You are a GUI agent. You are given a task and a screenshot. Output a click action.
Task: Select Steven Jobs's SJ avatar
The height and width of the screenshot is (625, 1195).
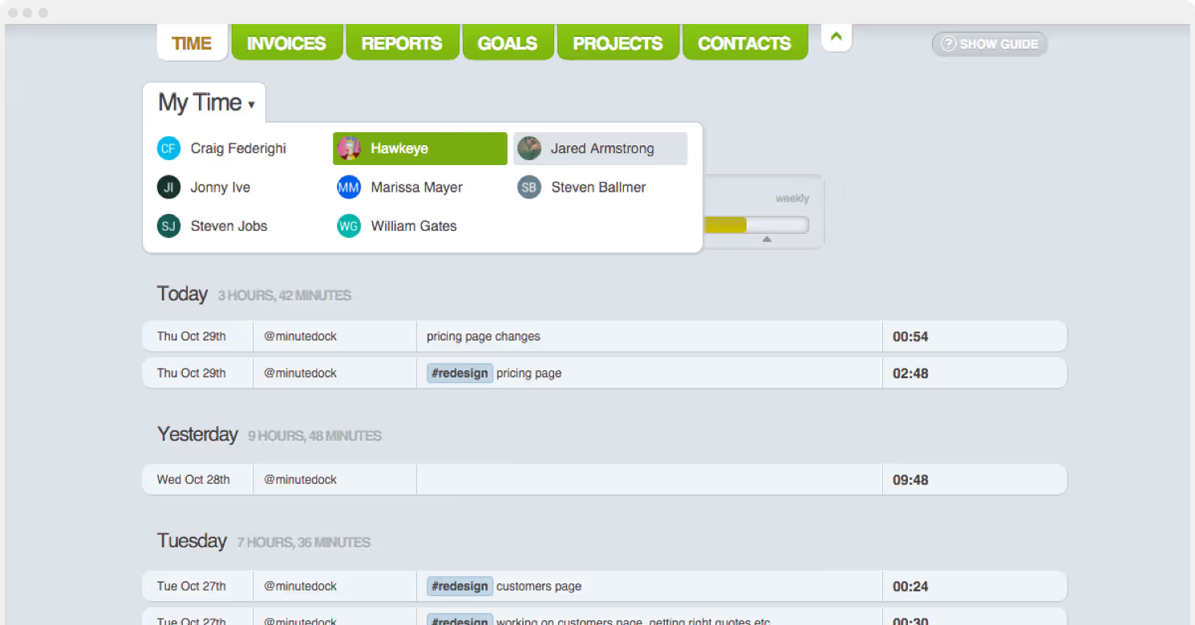(168, 226)
